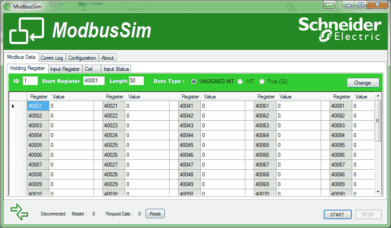Select register cell 40068
Screen dimensions: 391x228
[x=265, y=175]
